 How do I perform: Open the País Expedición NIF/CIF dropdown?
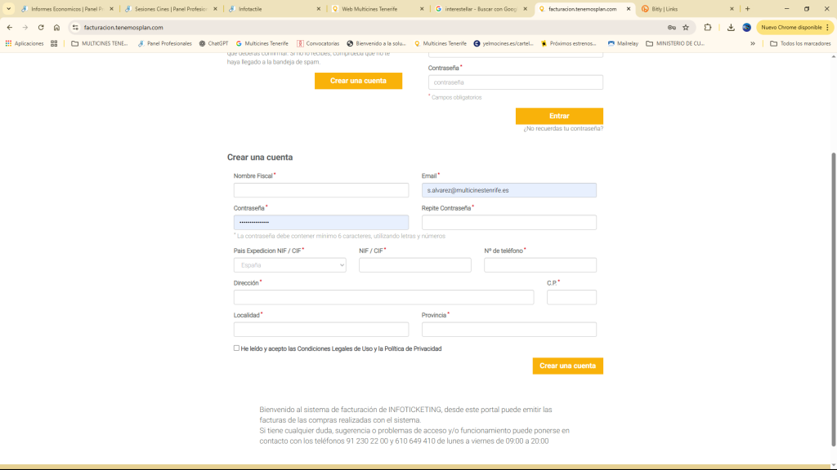click(289, 265)
